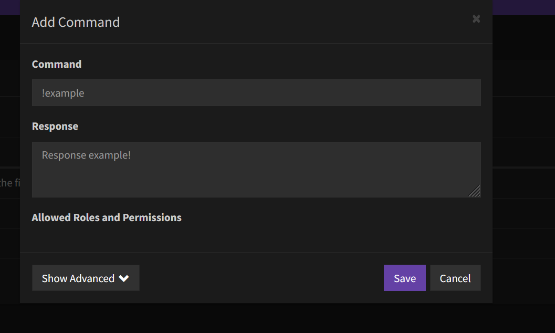Screen dimensions: 555x333
Task: Select the X mark at the dialog top right
Action: pos(476,19)
